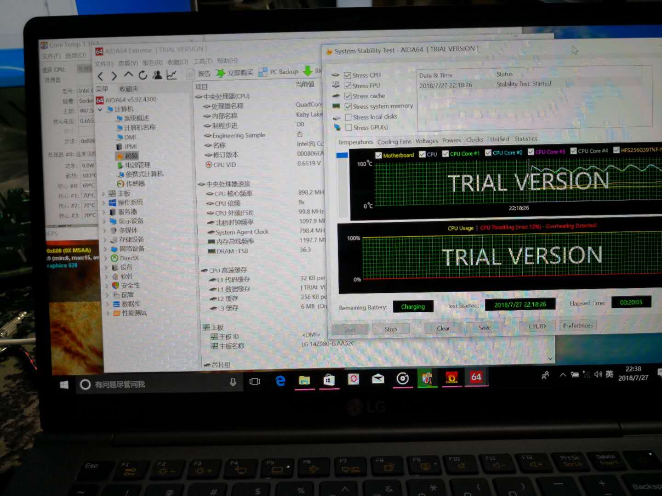Click the Clear button
Image resolution: width=662 pixels, height=496 pixels.
pyautogui.click(x=443, y=328)
